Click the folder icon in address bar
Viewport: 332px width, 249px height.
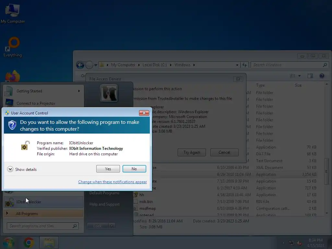102,65
